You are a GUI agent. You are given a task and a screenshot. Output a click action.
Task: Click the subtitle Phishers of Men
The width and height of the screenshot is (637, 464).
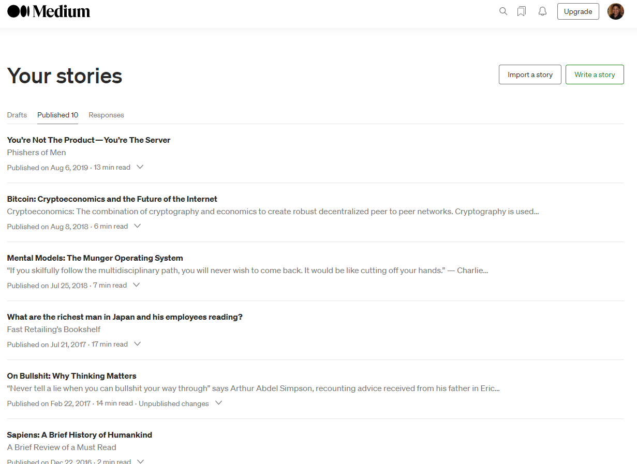click(37, 152)
